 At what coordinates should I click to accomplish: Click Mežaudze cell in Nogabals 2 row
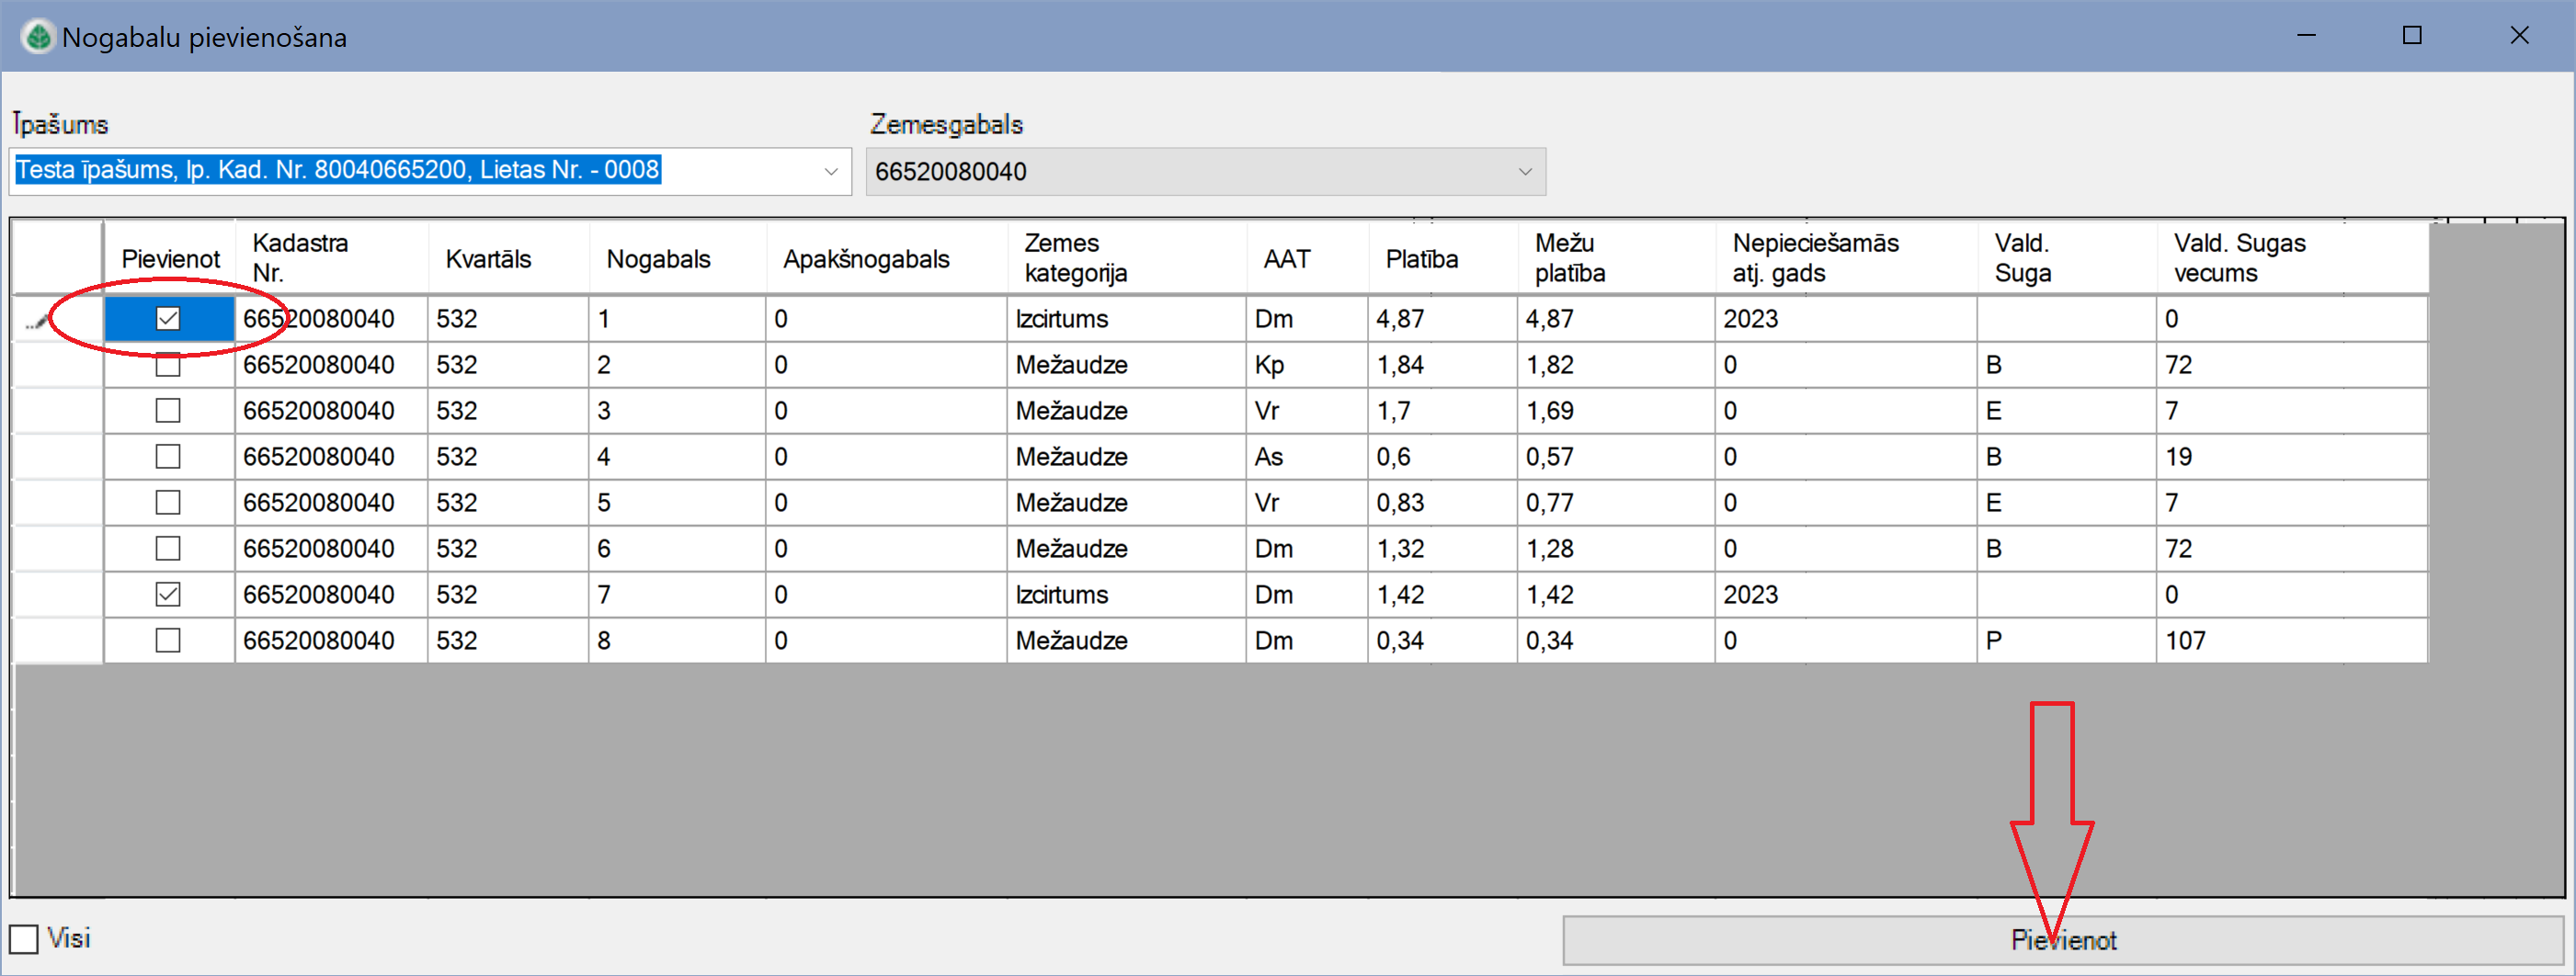pos(1071,365)
